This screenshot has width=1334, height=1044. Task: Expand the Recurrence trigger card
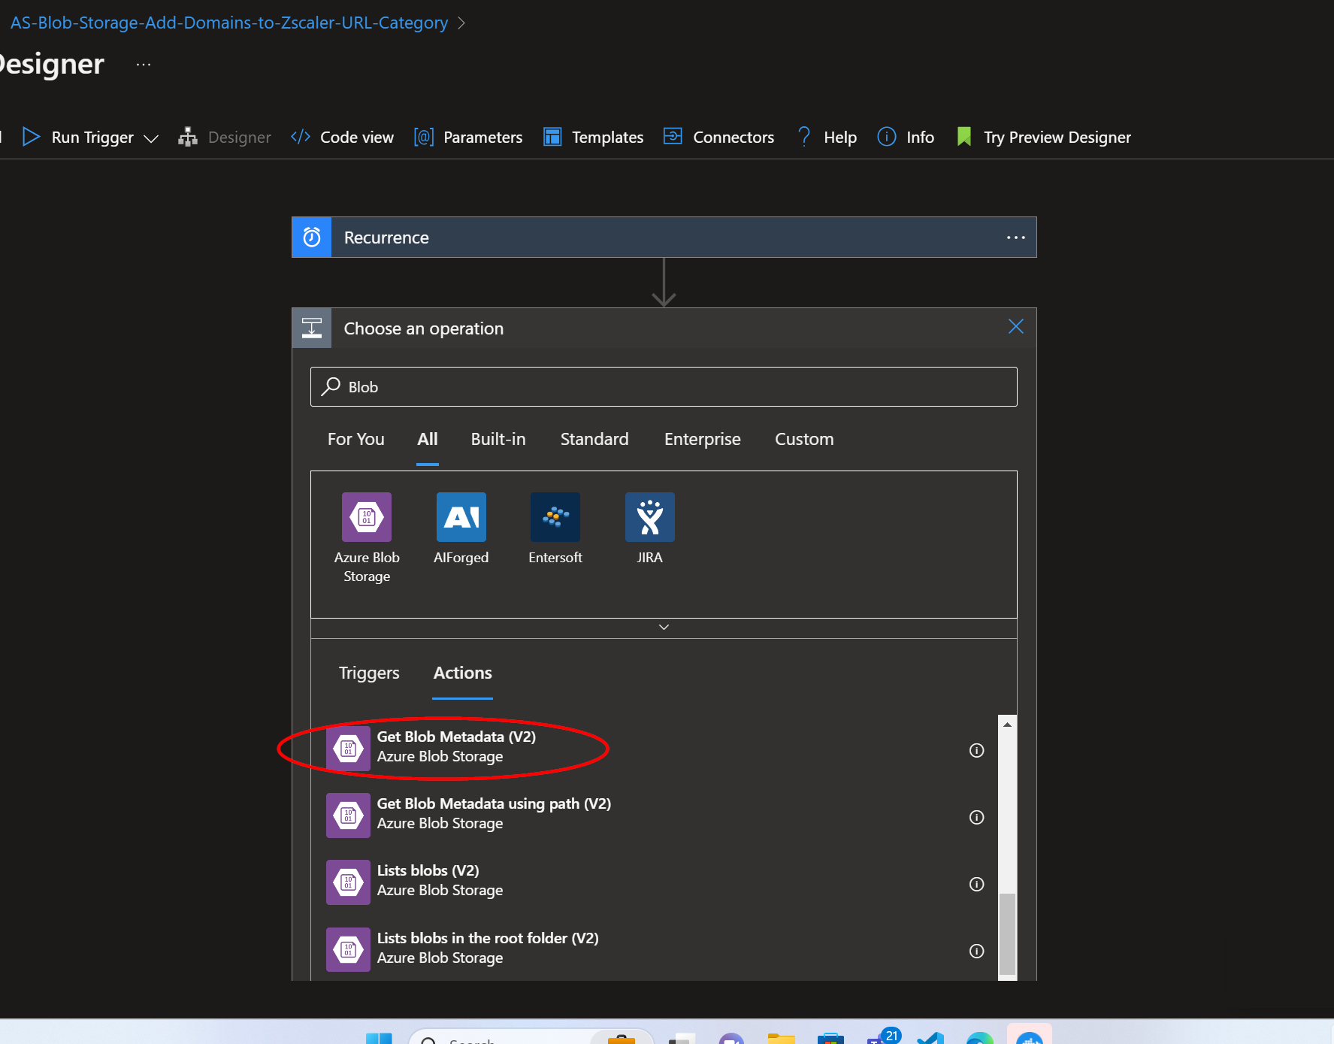(x=664, y=238)
